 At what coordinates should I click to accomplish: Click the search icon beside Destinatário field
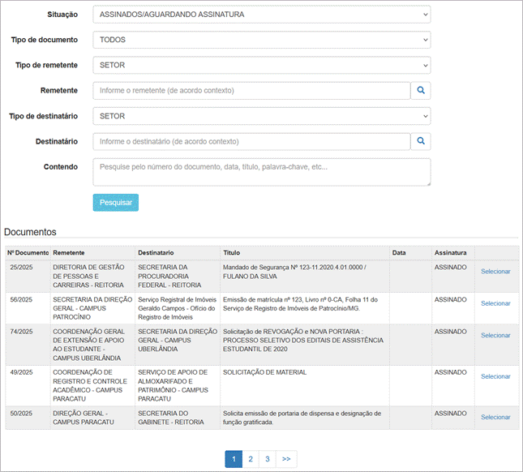[x=421, y=142]
